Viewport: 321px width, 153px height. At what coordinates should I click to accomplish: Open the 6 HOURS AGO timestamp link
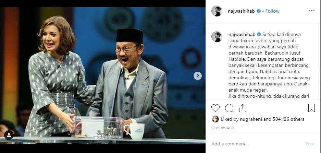point(223,128)
